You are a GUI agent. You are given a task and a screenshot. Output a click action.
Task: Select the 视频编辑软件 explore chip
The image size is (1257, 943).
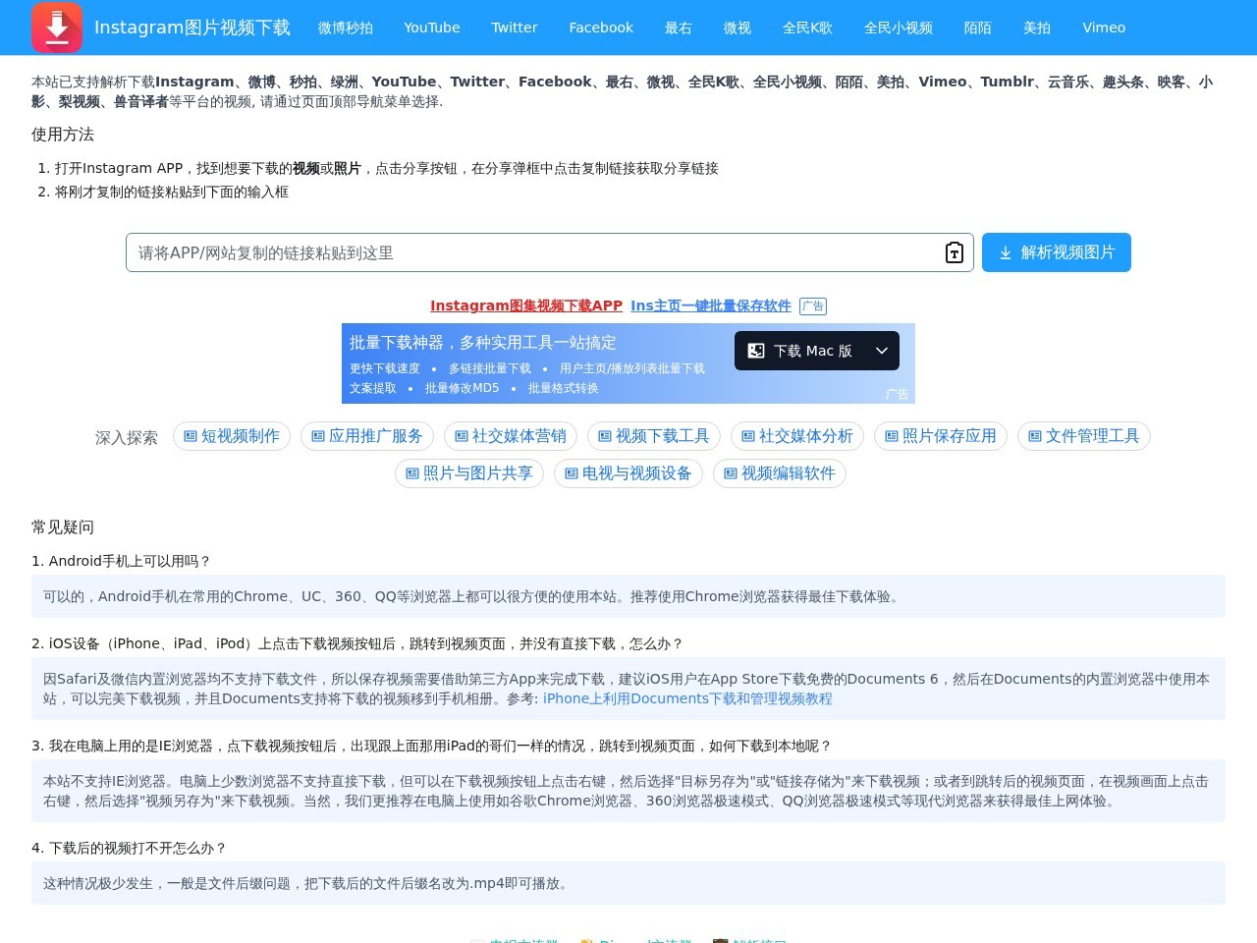(x=780, y=473)
